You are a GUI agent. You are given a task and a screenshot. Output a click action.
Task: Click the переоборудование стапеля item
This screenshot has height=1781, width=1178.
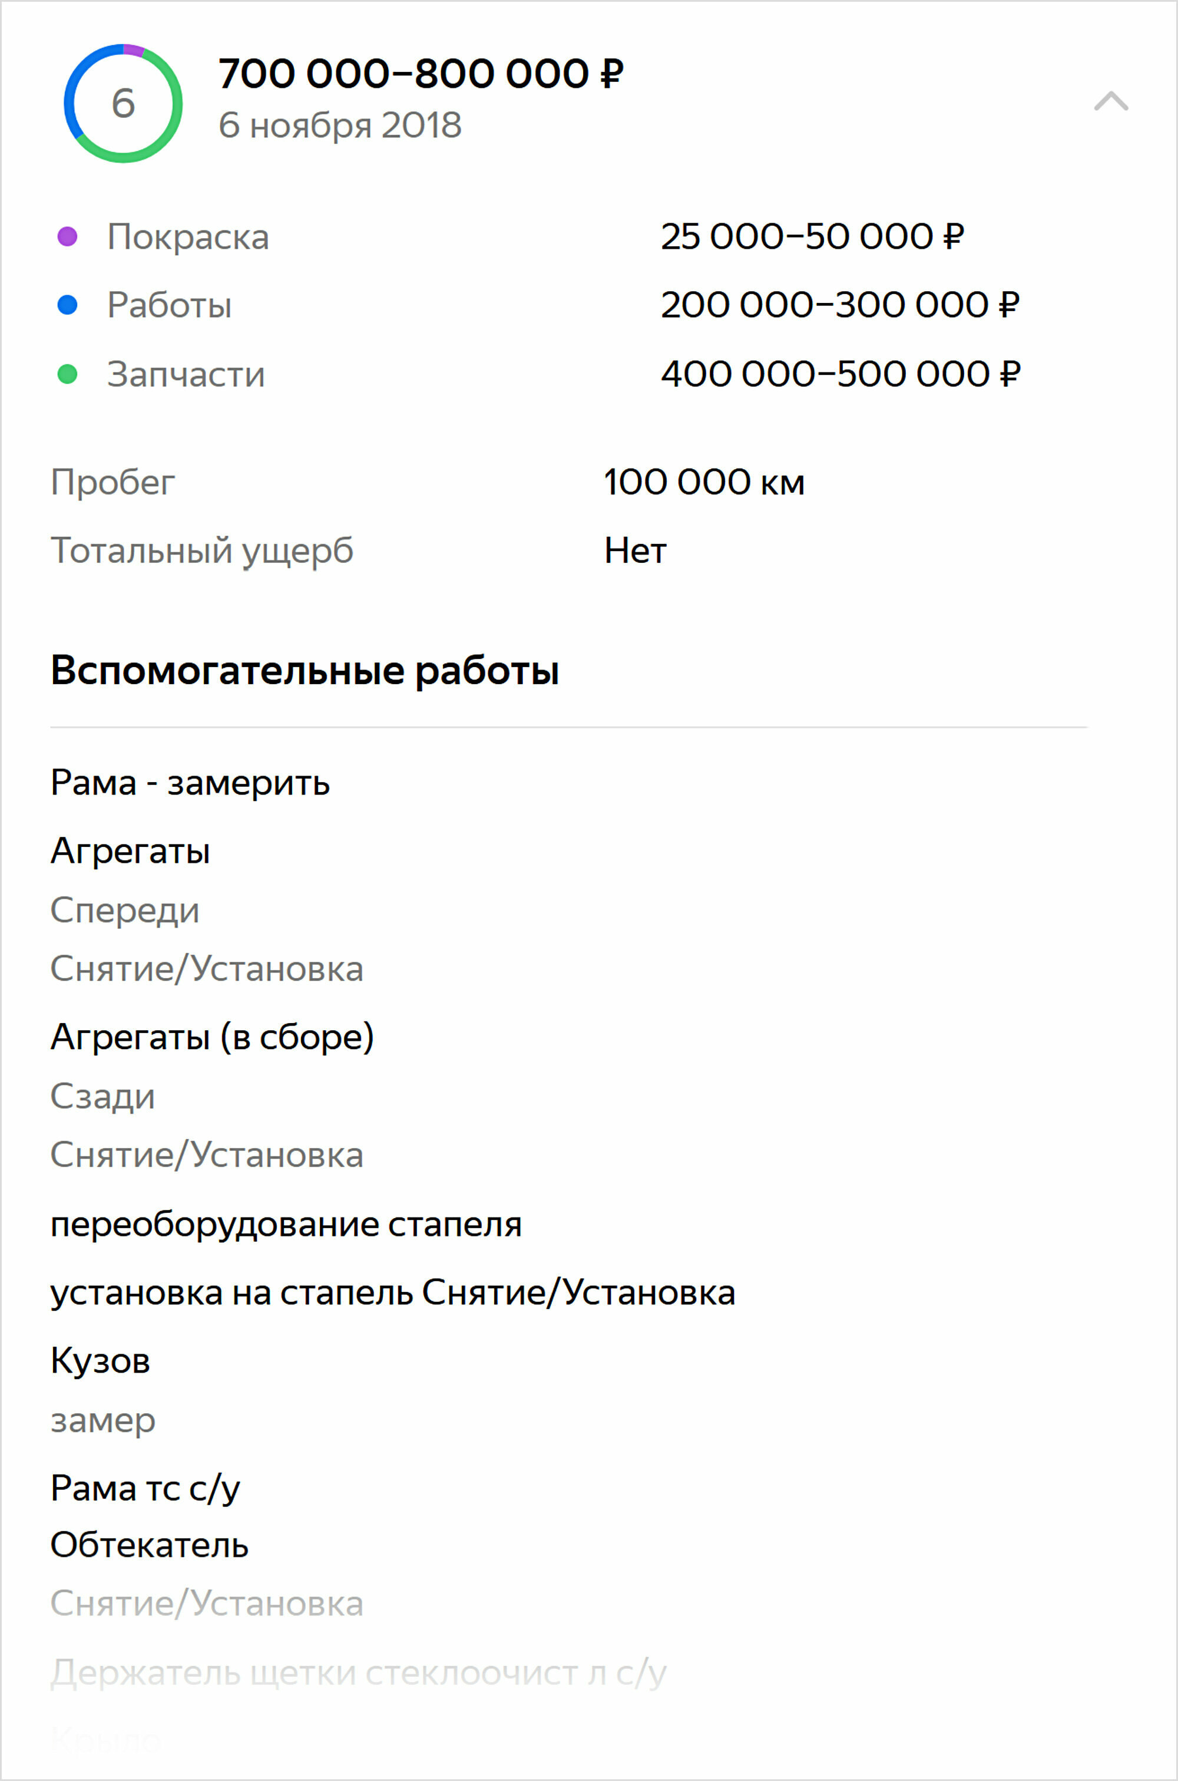click(x=286, y=1225)
